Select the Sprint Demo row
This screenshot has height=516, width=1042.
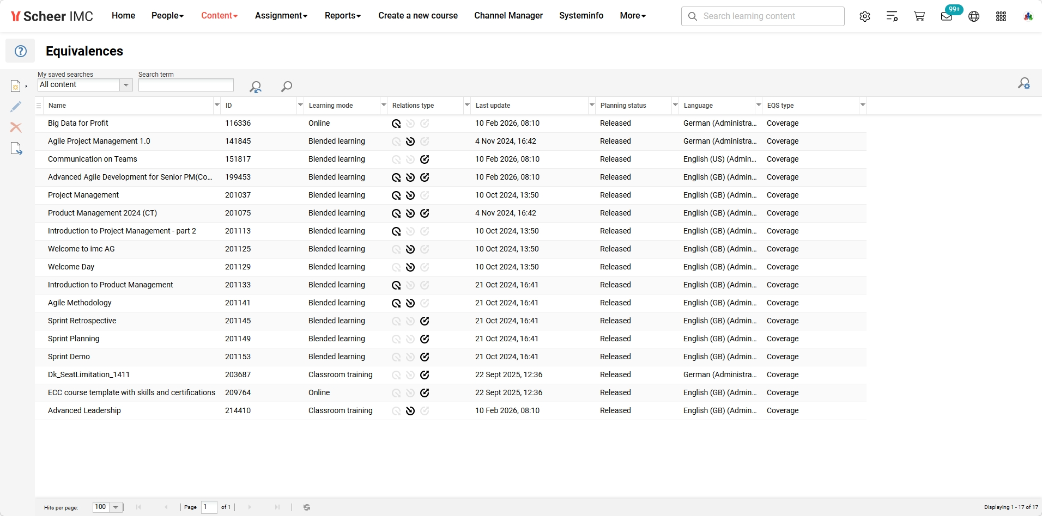tap(451, 357)
